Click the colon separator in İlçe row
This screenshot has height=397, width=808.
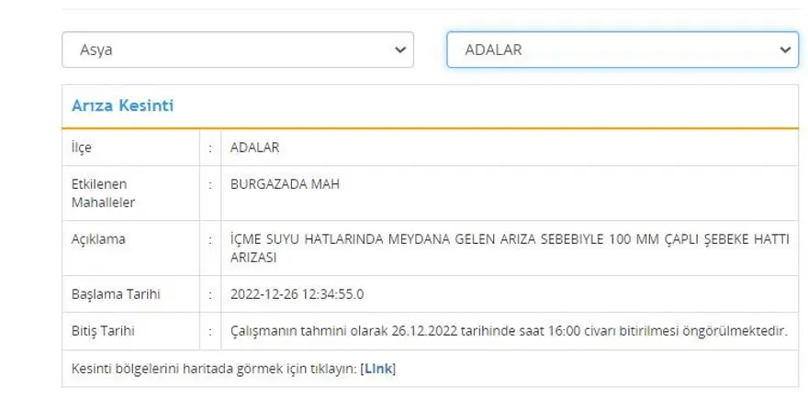pyautogui.click(x=210, y=148)
